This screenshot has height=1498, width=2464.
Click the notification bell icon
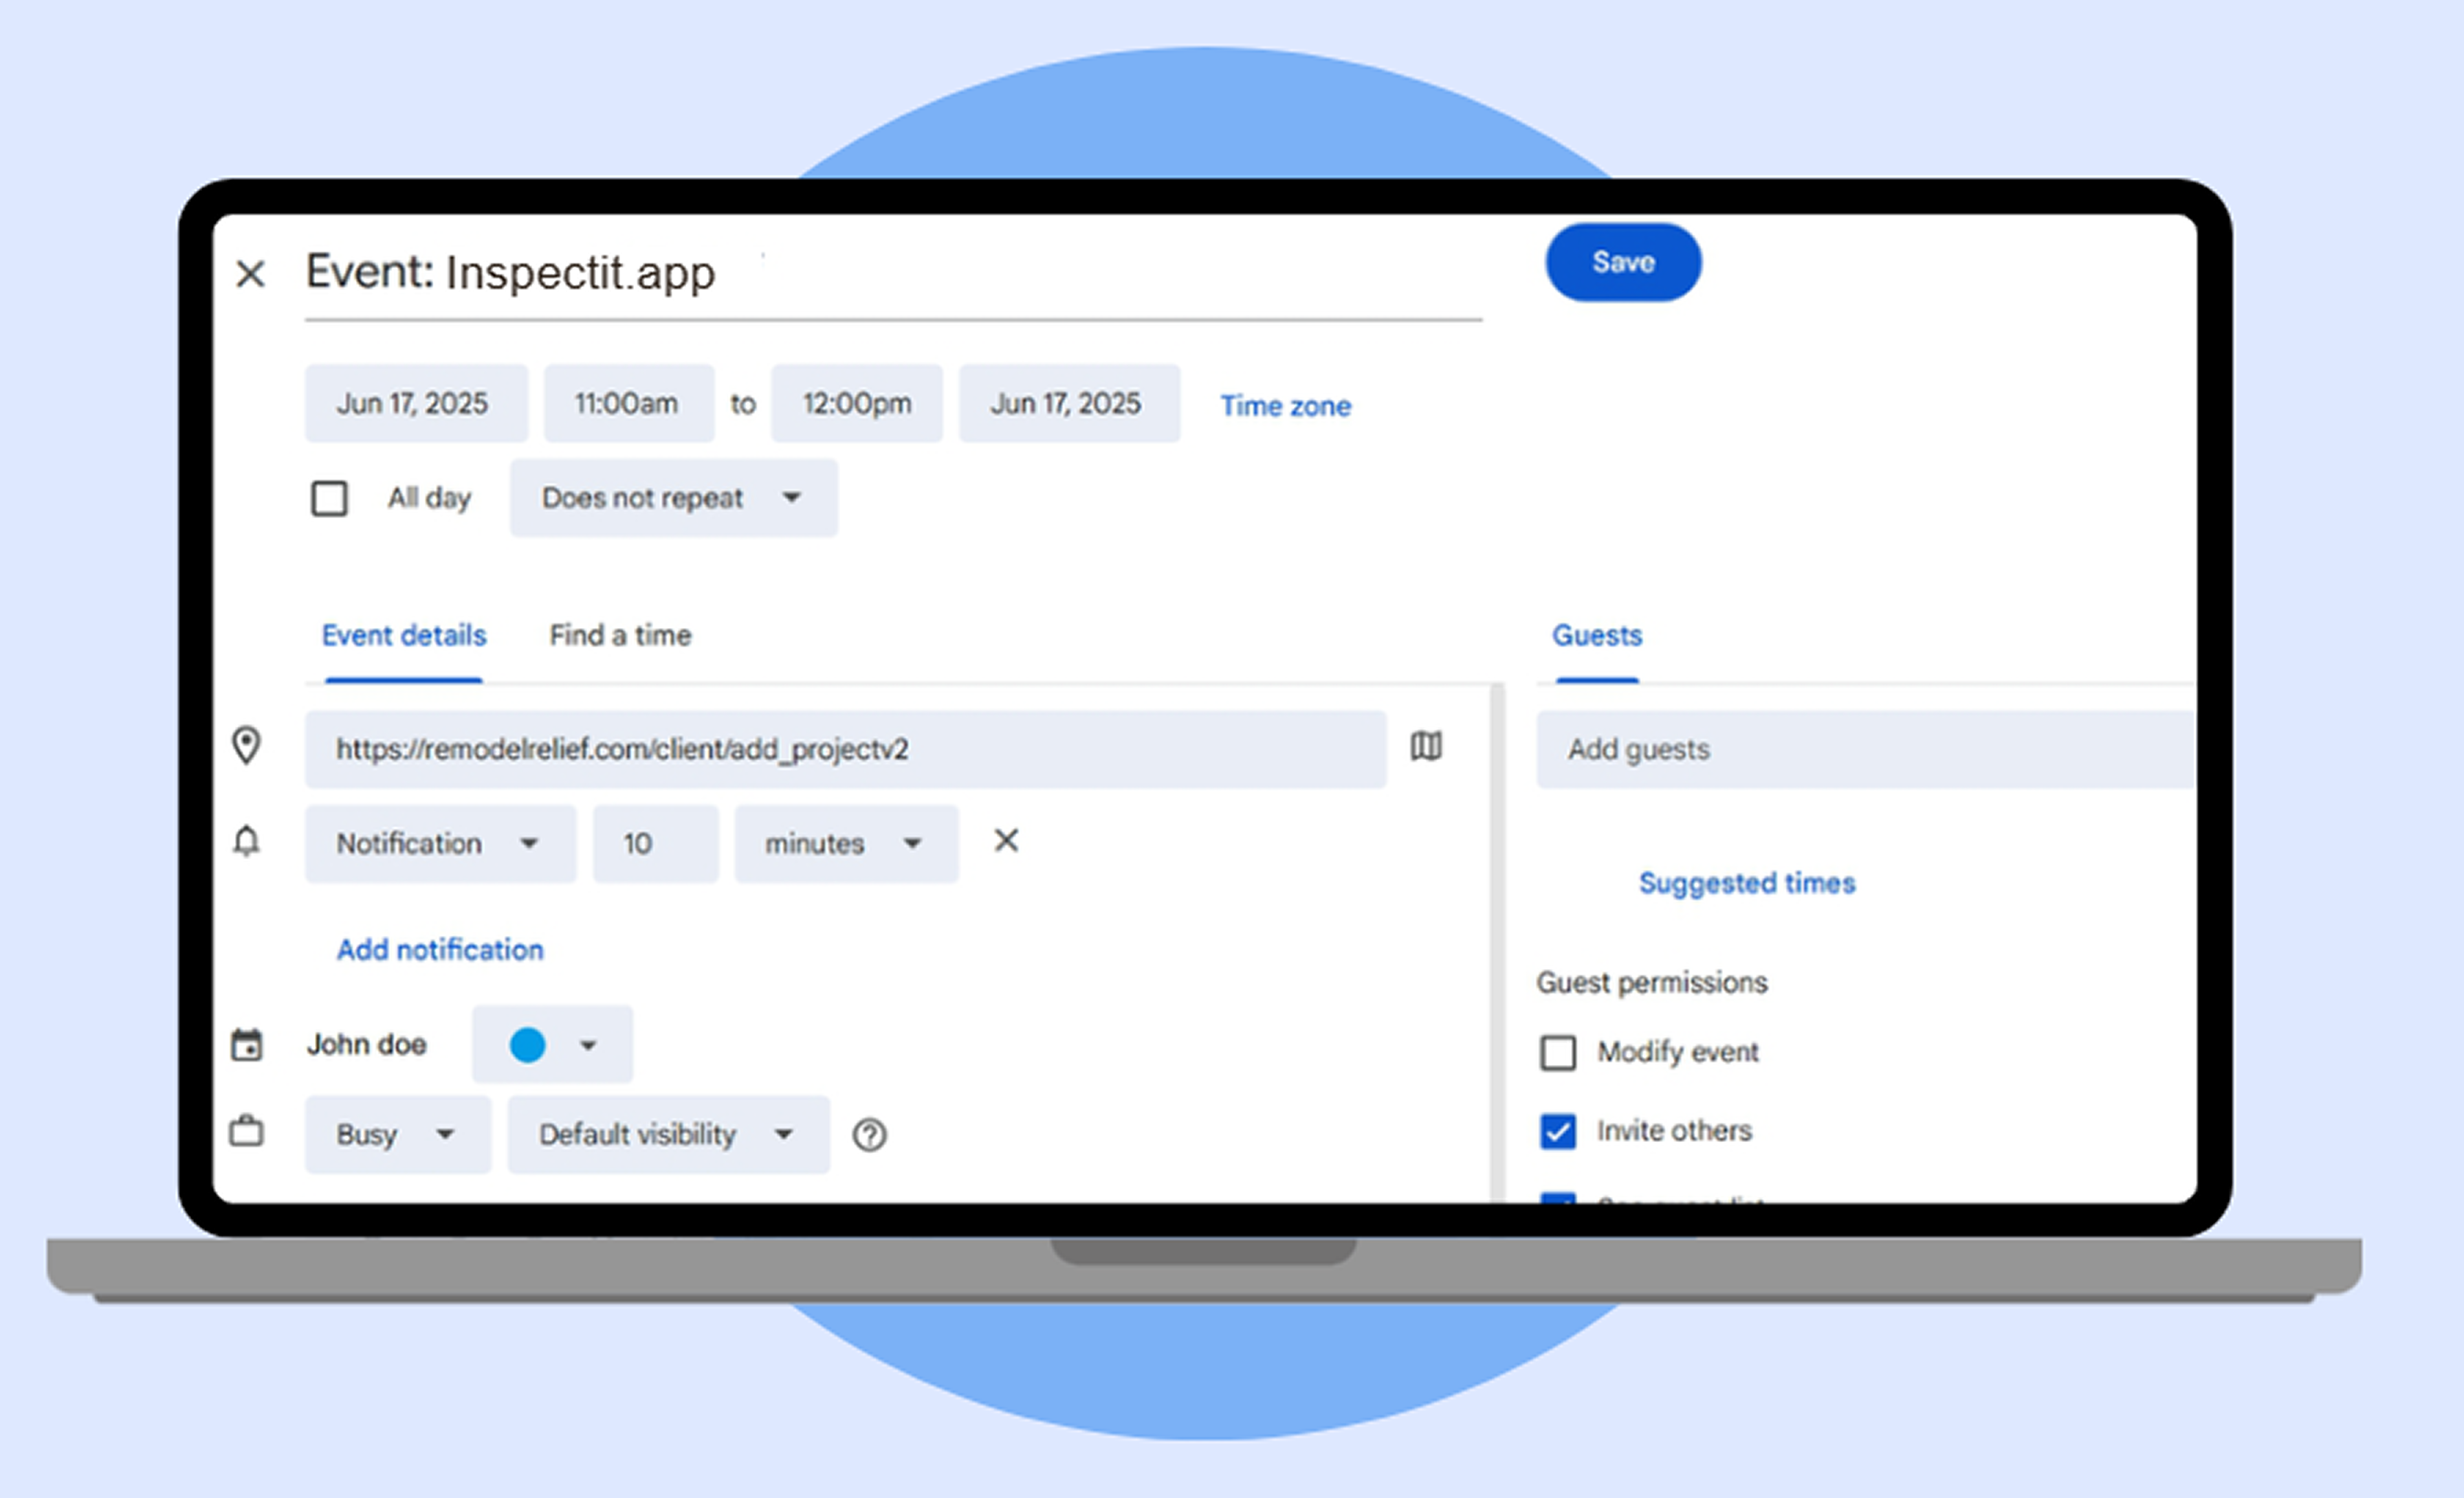246,842
